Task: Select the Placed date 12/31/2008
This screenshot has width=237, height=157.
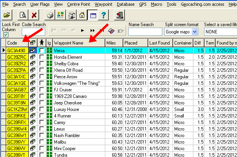Action: 136,109
